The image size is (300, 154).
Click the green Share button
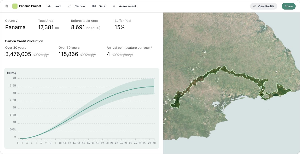289,6
